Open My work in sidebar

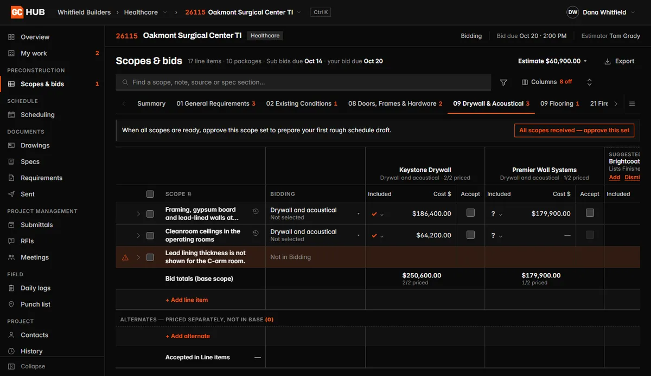pyautogui.click(x=34, y=53)
